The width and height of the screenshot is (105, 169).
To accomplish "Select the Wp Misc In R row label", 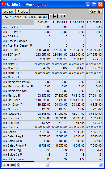I will click(18, 64).
